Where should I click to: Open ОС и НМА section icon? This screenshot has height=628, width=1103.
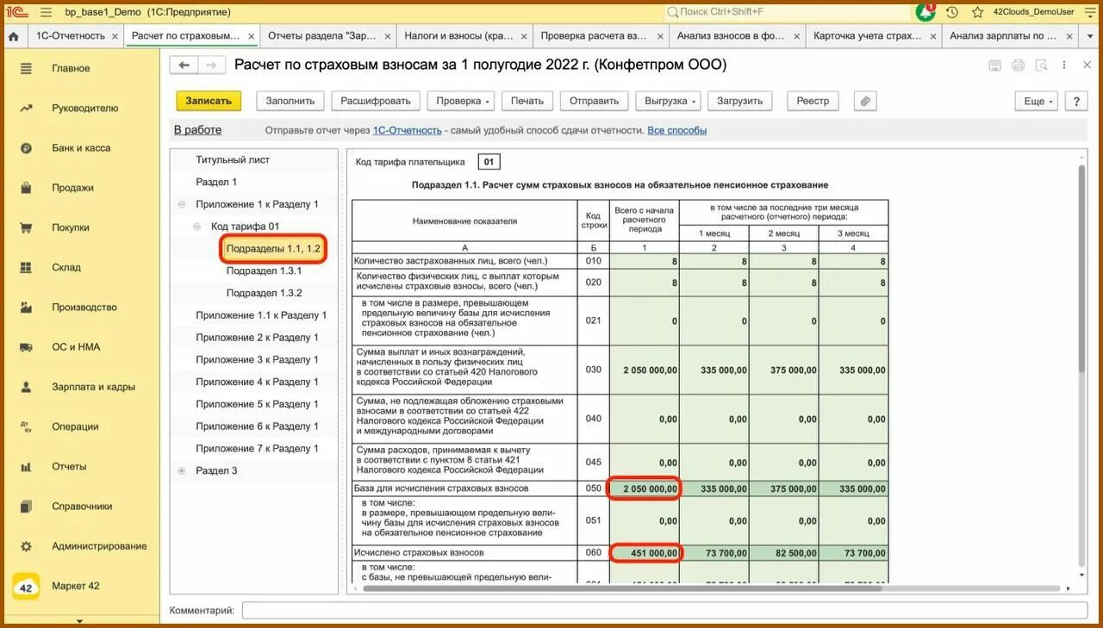tap(26, 347)
